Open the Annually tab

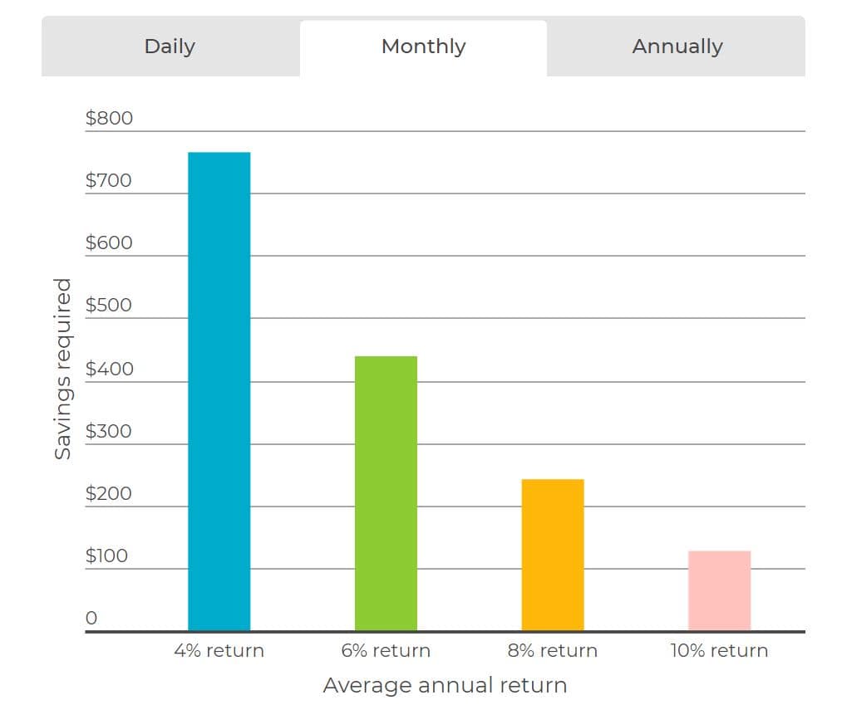click(x=677, y=47)
